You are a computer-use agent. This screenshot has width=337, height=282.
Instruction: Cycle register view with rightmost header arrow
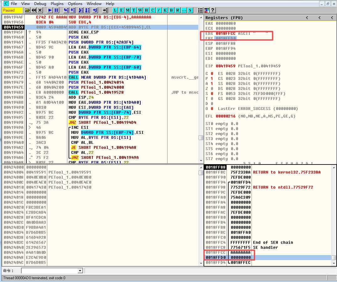332,18
